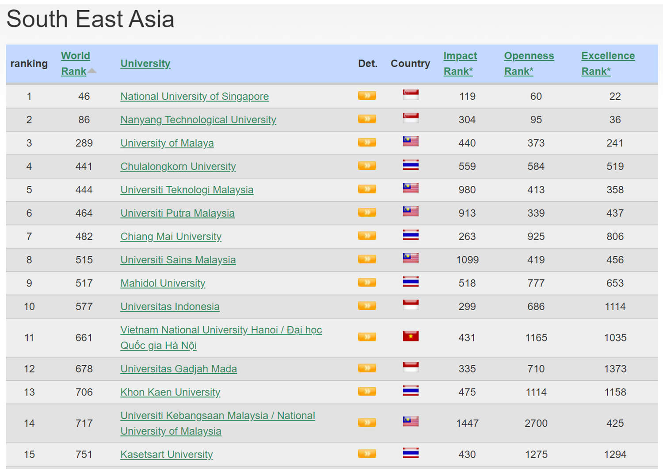The width and height of the screenshot is (663, 469).
Task: Click details arrow icon for University of Malaya
Action: tap(367, 143)
